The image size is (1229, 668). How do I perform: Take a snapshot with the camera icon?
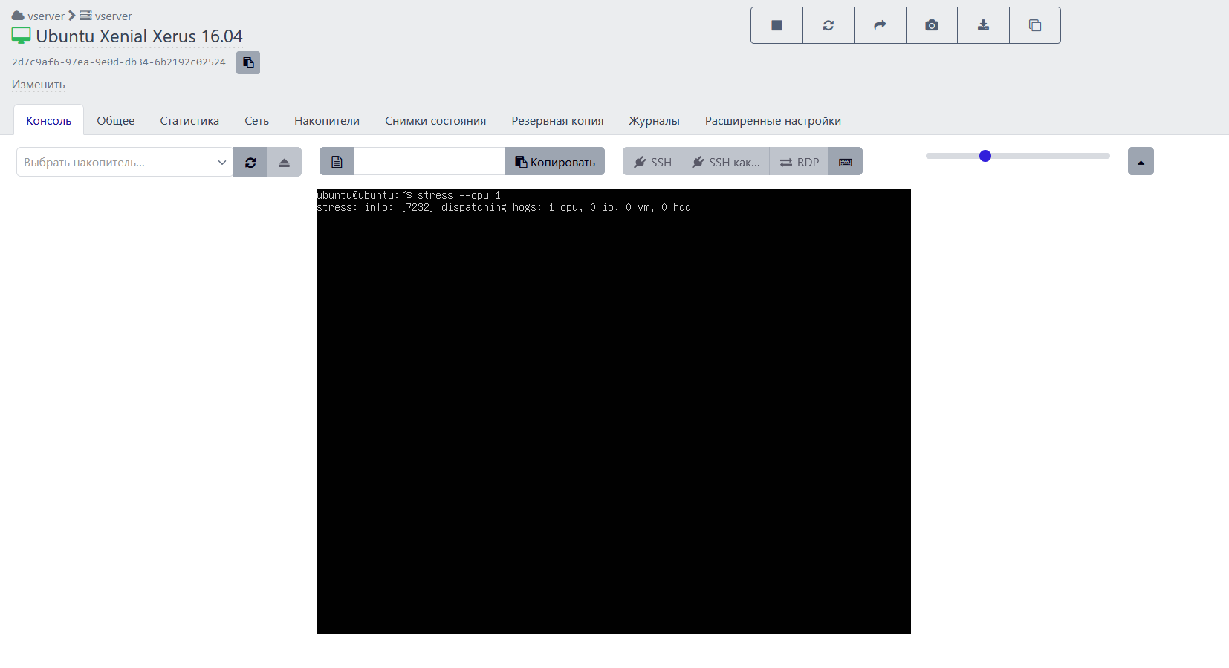coord(932,25)
